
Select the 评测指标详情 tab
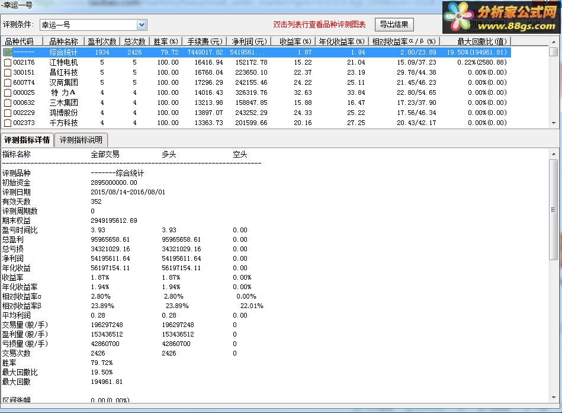coord(27,140)
